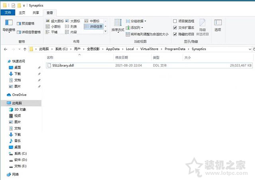255x180 pixels.
Task: Expand the address bar history dropdown
Action: point(250,49)
